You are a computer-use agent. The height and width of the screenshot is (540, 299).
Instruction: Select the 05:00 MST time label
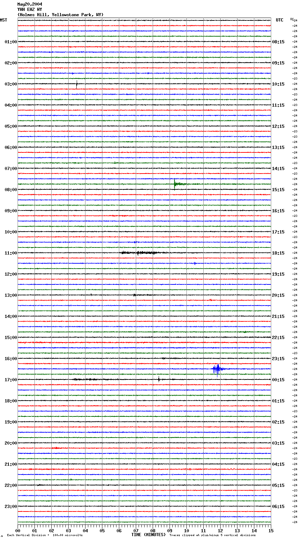click(x=11, y=126)
